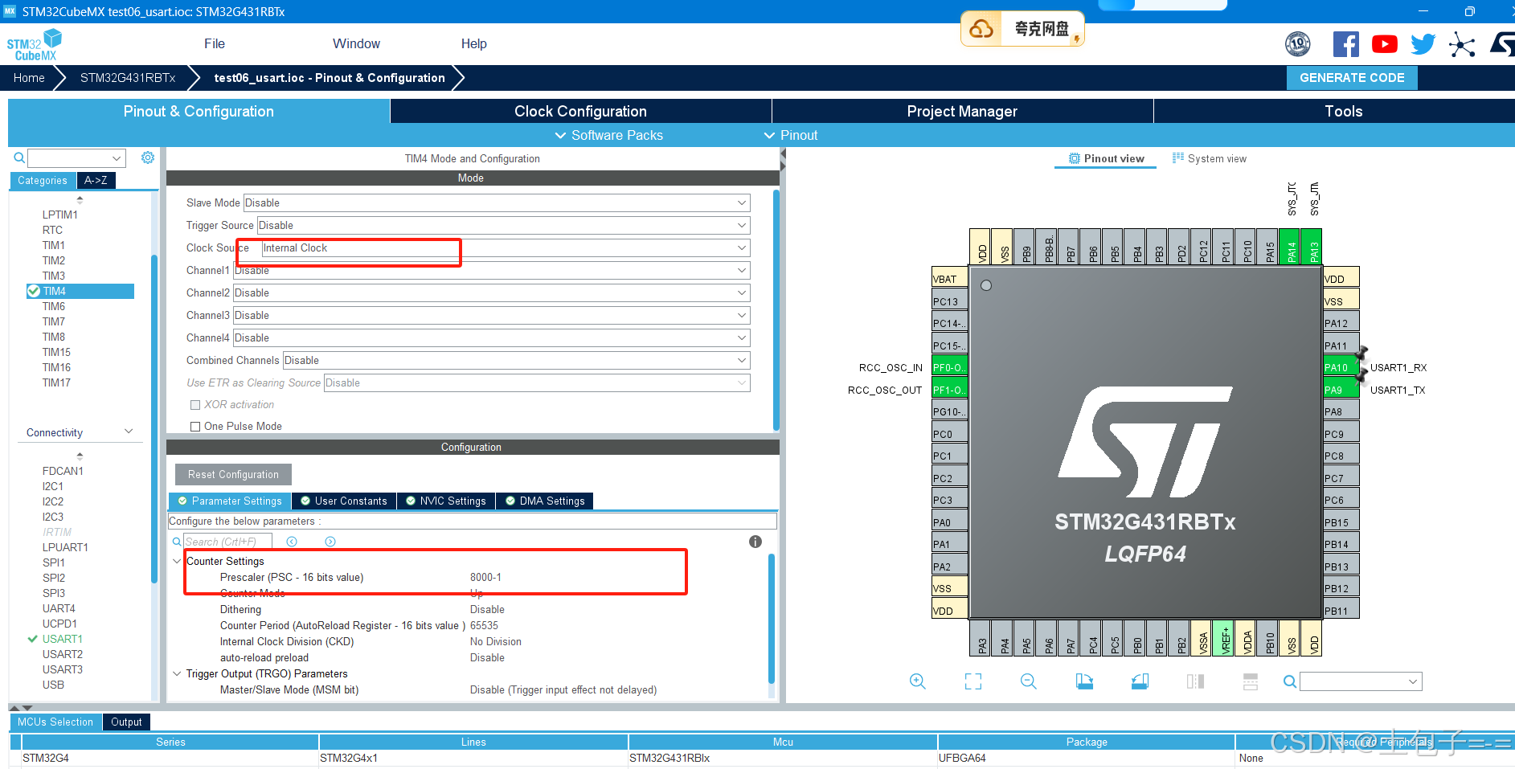1515x769 pixels.
Task: Select USART1 in Connectivity list
Action: point(63,639)
